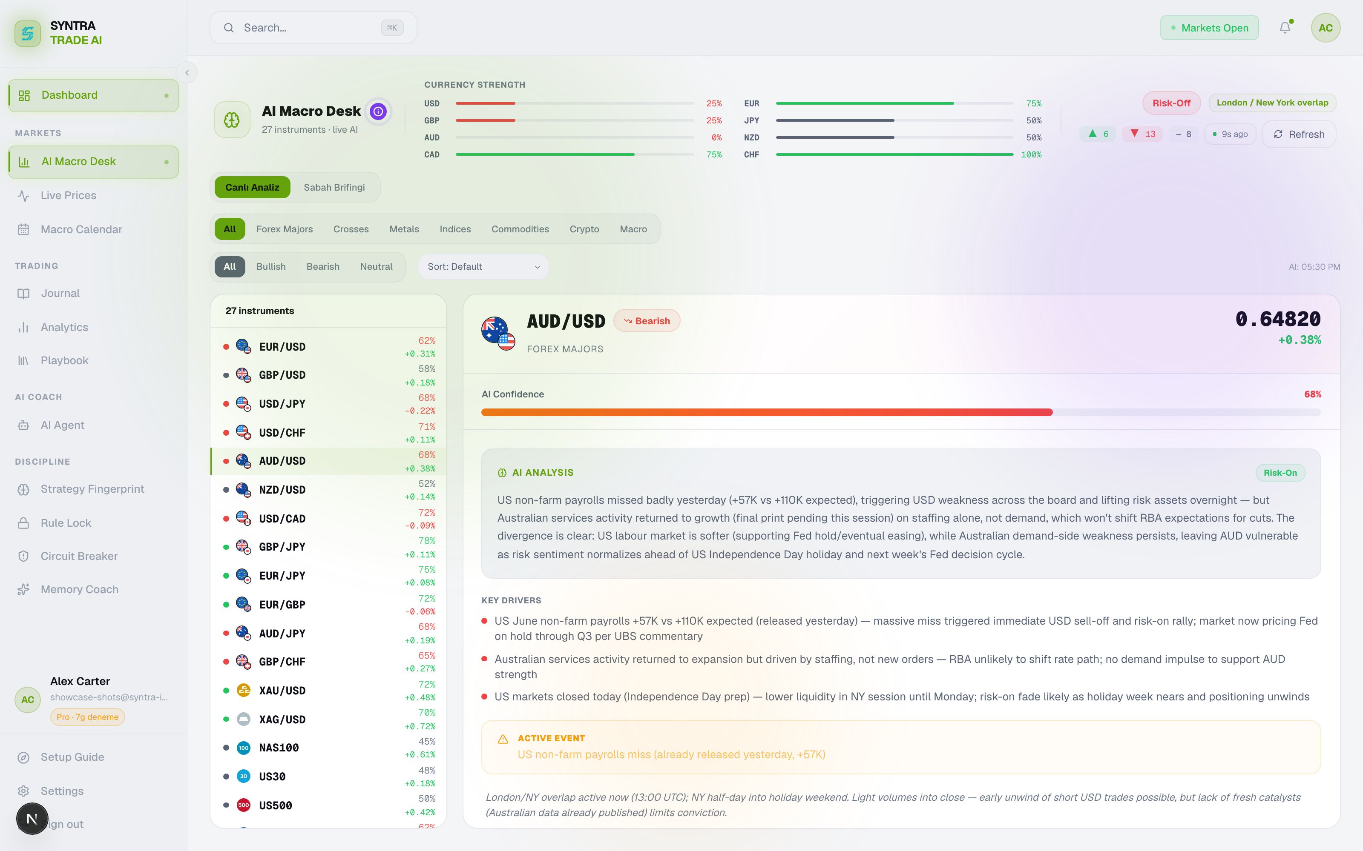Click the Settings gear icon

[24, 791]
